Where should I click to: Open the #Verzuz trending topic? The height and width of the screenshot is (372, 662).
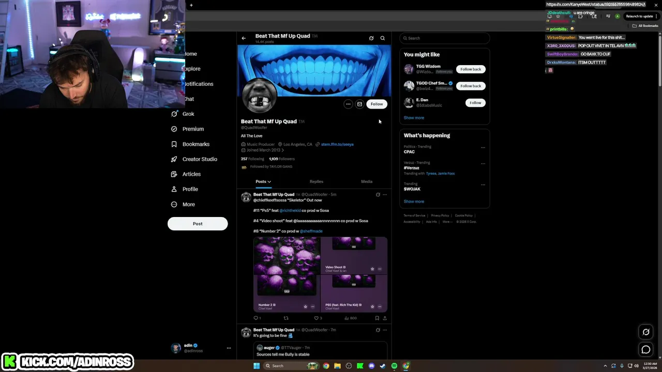[412, 168]
